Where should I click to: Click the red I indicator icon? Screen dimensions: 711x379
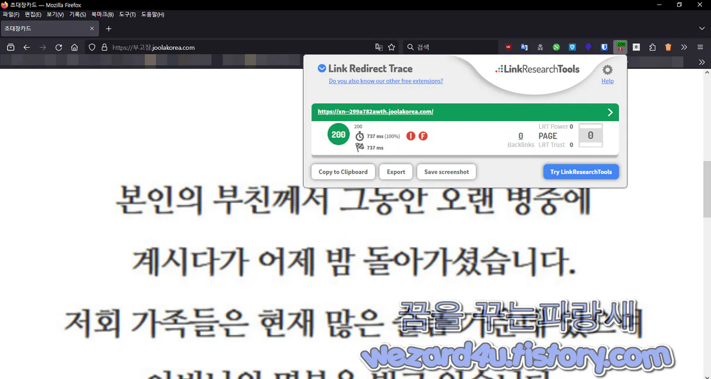tap(410, 136)
